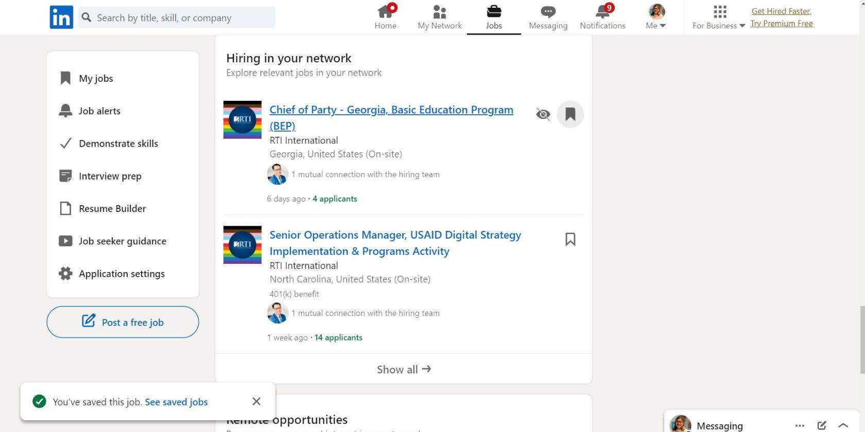
Task: Click the Messaging label in bottom bar
Action: pos(720,426)
